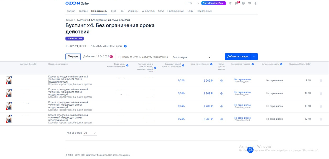Open the 'Аналитика' menu
The image size is (329, 159).
click(148, 11)
